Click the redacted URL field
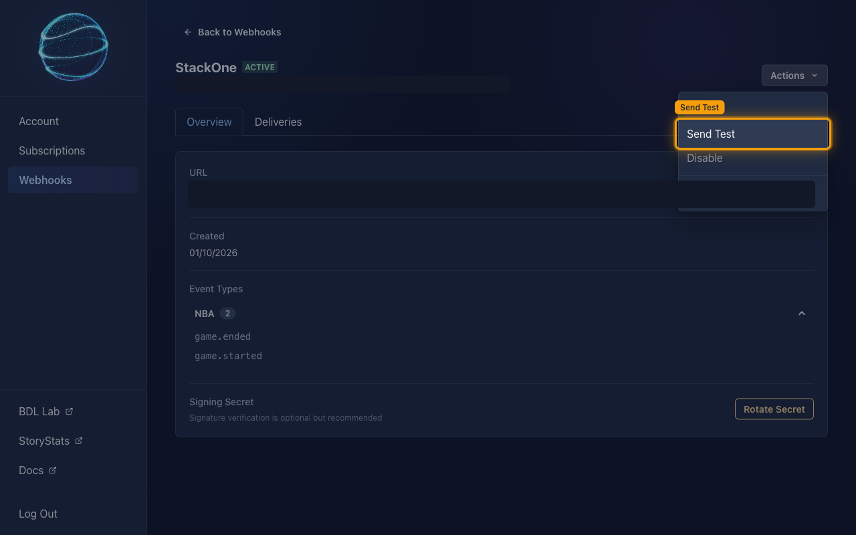The width and height of the screenshot is (856, 535). (x=502, y=195)
